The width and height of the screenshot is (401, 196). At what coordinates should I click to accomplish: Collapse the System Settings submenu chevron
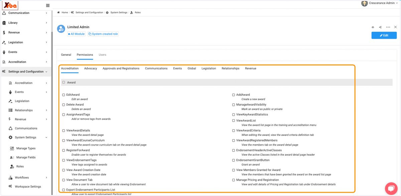[46, 137]
